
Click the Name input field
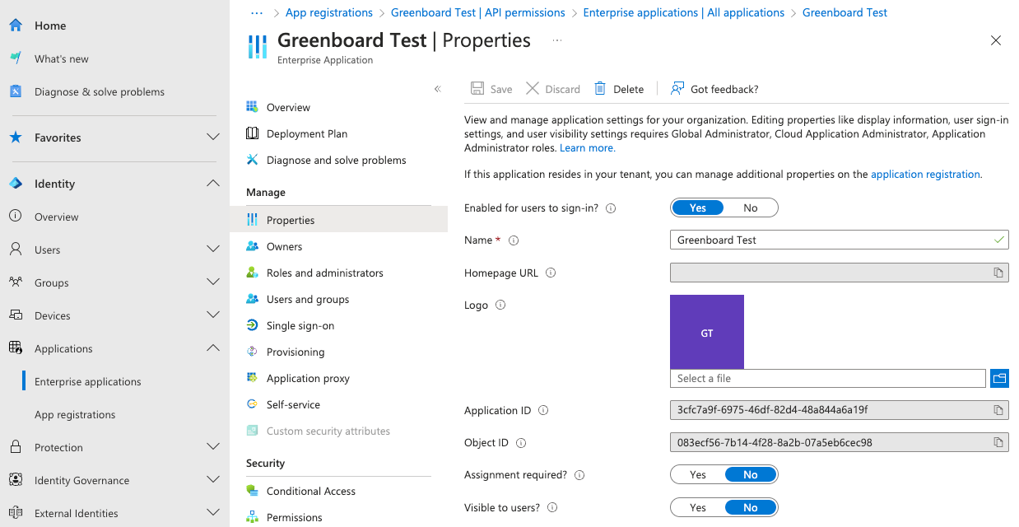tap(840, 240)
